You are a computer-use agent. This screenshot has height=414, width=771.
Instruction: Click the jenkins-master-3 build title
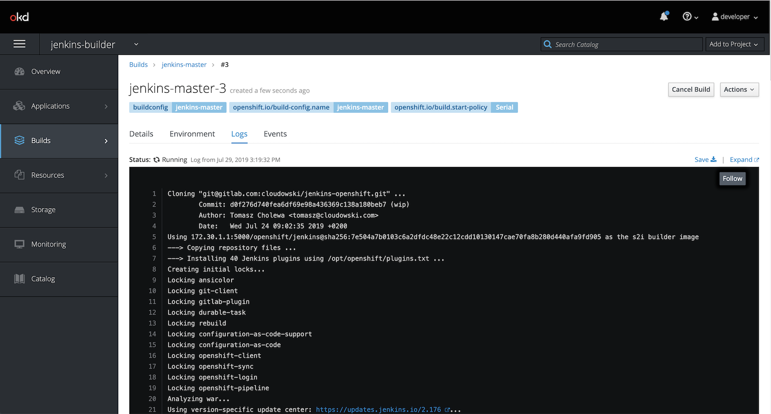tap(177, 88)
